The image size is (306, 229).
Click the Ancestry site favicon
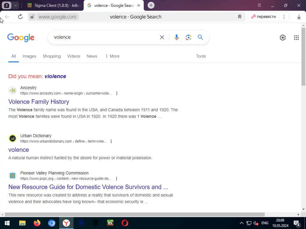13,90
